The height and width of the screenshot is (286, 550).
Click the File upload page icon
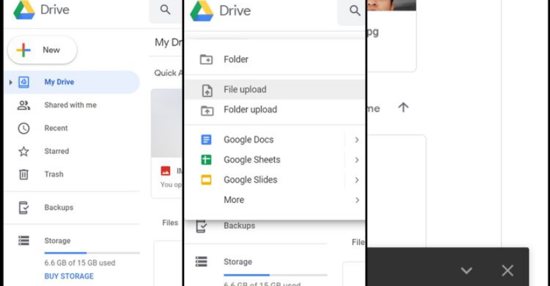click(x=207, y=90)
